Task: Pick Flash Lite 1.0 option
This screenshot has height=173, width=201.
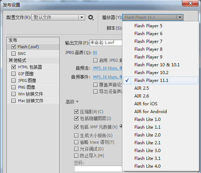Action: tap(161, 119)
